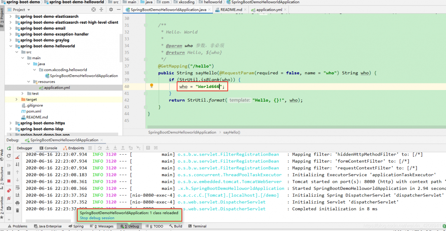This screenshot has width=446, height=231.
Task: Clear console with the eraser icon
Action: (x=17, y=157)
